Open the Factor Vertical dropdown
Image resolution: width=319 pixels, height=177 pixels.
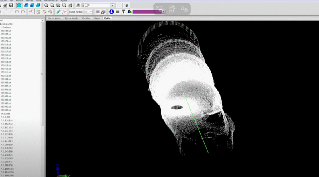tap(91, 12)
